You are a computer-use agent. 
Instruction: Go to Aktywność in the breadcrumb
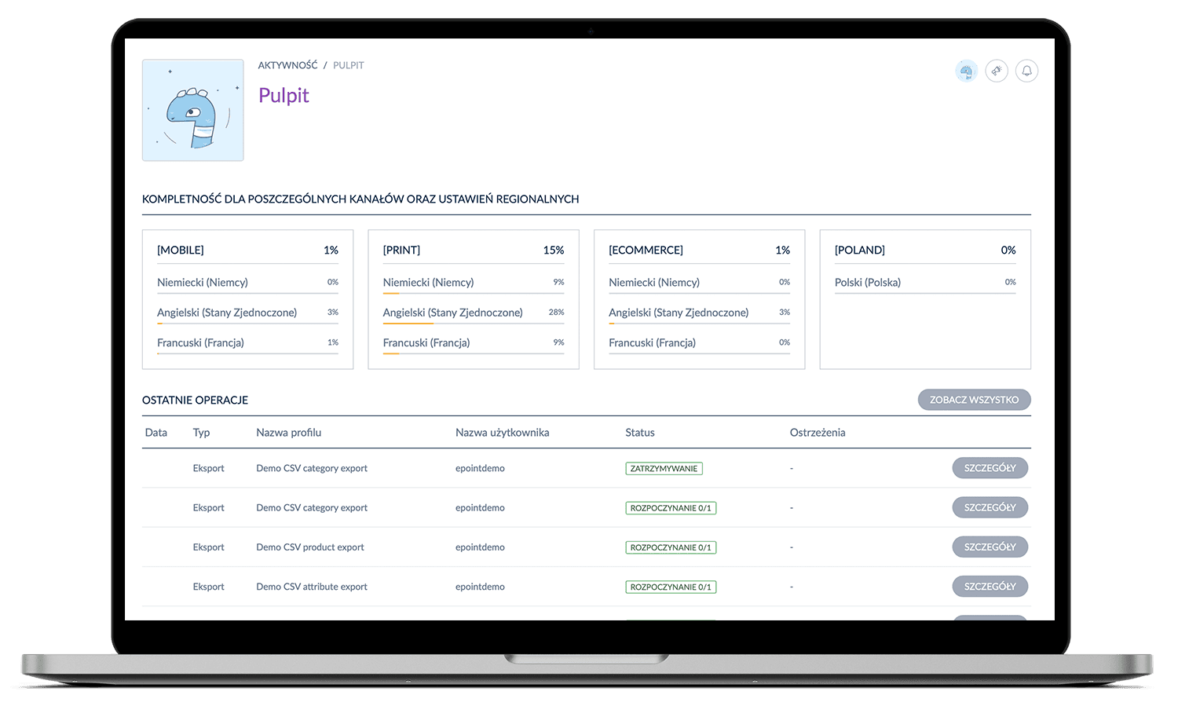click(x=287, y=65)
